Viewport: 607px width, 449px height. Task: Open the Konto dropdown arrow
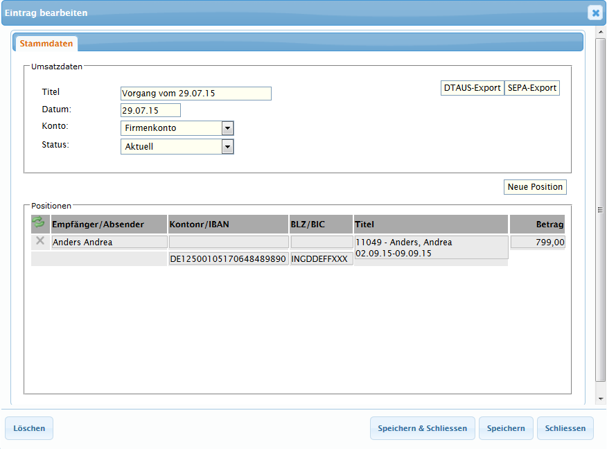[x=227, y=128]
